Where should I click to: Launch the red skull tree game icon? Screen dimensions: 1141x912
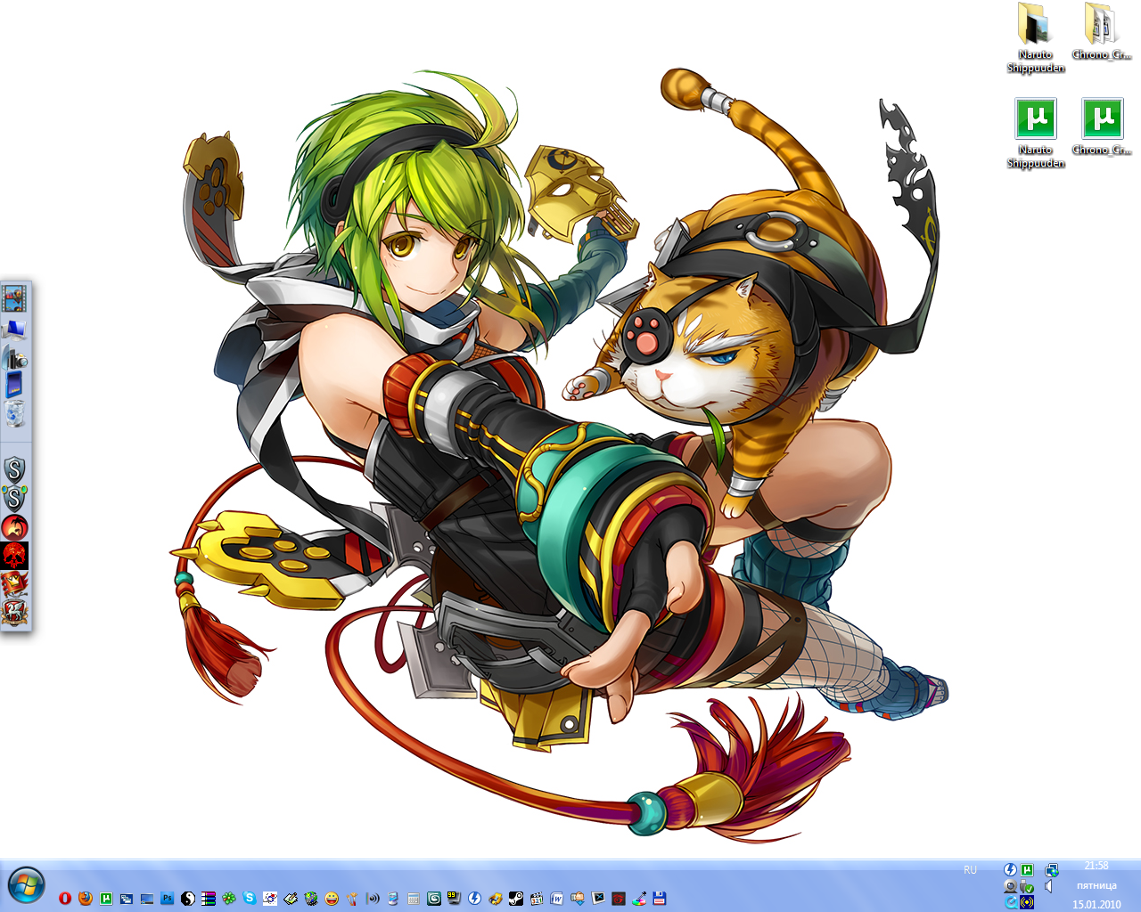[15, 556]
